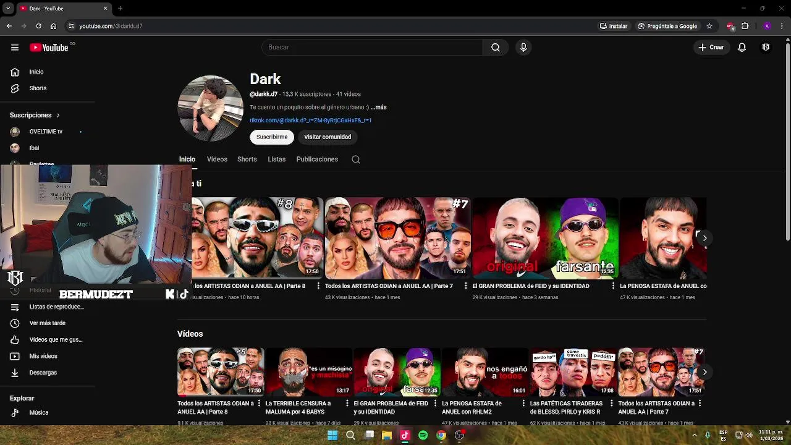The width and height of the screenshot is (791, 445).
Task: Click the search magnifier button
Action: tap(496, 48)
